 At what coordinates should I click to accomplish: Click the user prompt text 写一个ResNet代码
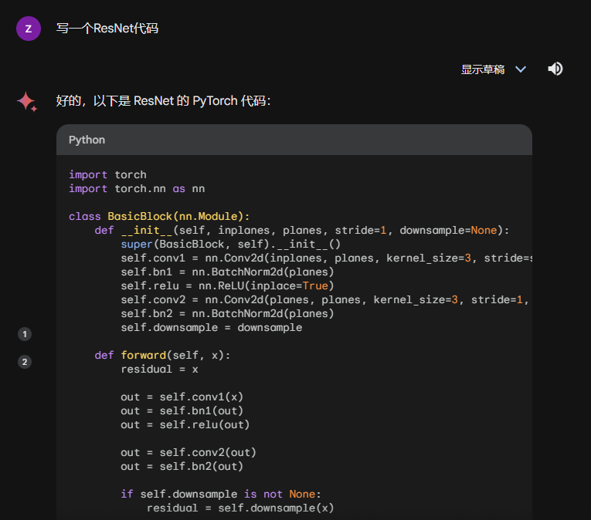pyautogui.click(x=107, y=29)
